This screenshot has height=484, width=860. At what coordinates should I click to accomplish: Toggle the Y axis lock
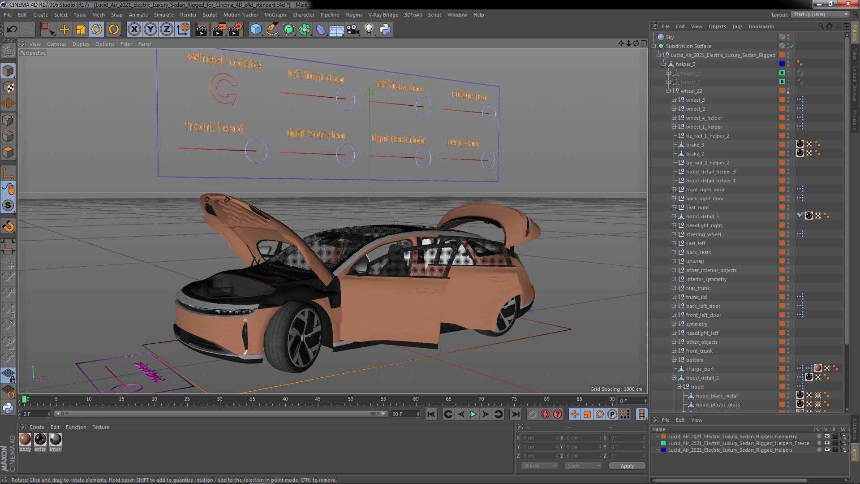pos(150,30)
